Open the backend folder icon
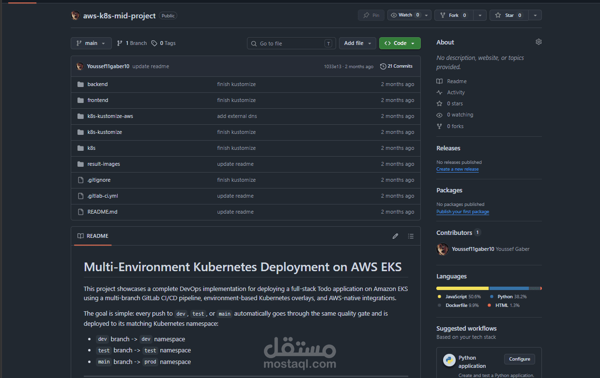Image resolution: width=600 pixels, height=378 pixels. [80, 84]
